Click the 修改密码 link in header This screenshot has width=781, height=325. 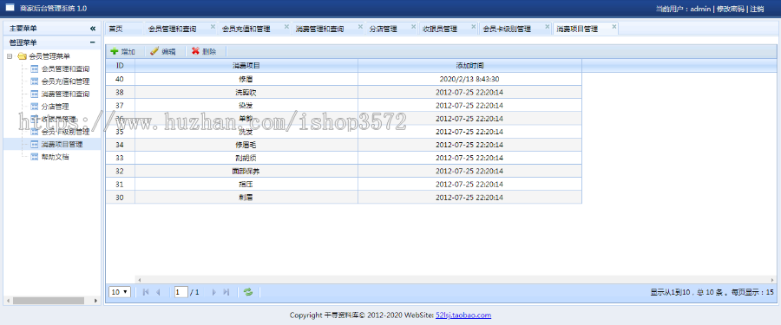(730, 9)
